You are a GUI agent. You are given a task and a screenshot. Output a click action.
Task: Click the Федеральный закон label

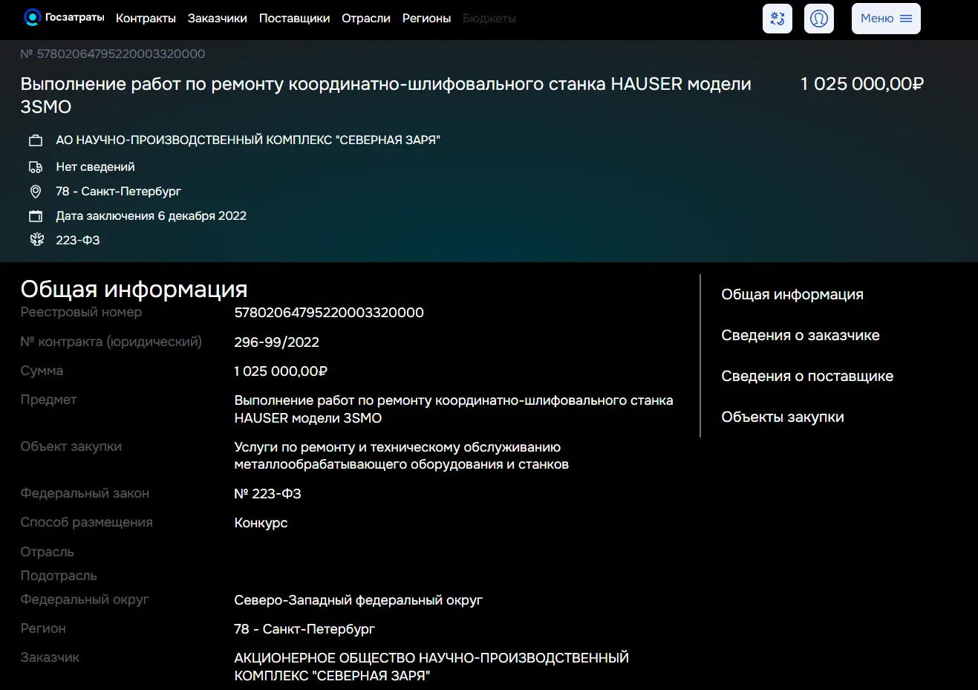85,494
